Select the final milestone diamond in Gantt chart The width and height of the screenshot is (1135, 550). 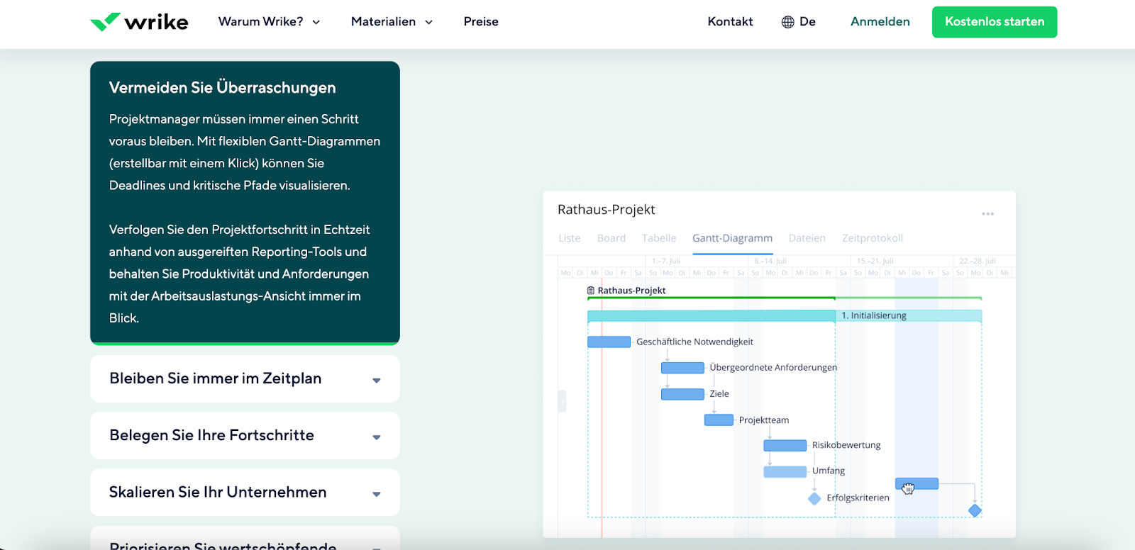point(975,510)
